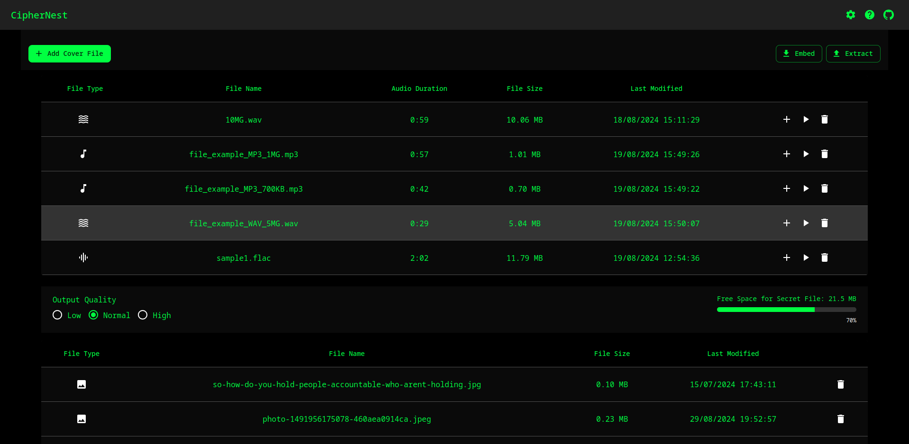
Task: Click the CipherNest app title
Action: (39, 15)
